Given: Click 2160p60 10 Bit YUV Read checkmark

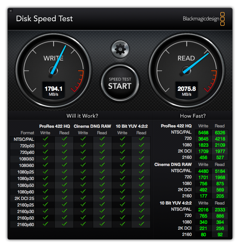Looking at the screenshot, I should (141, 224).
